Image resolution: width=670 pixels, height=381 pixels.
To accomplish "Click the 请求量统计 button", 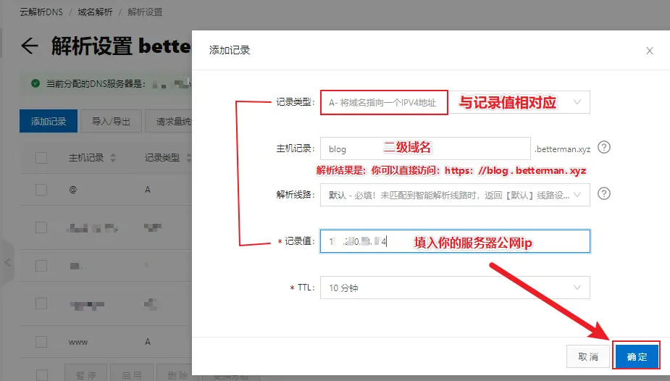I will point(169,121).
